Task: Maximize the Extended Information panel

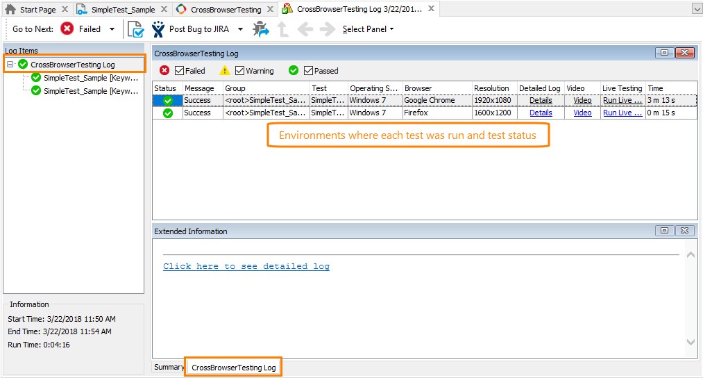Action: pos(664,230)
